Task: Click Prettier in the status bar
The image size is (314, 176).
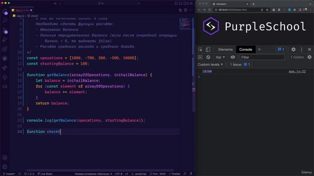Action: tap(175, 174)
